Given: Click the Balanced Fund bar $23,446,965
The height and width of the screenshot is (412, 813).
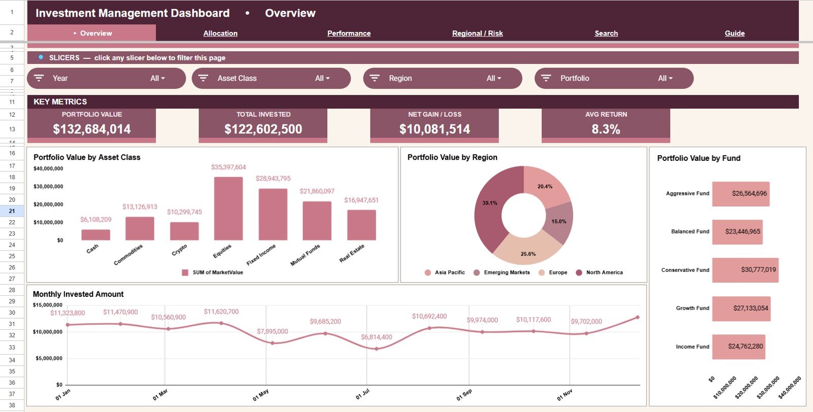Looking at the screenshot, I should [x=737, y=231].
